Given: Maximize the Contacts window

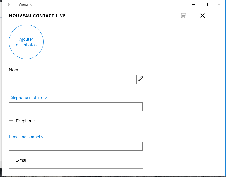Looking at the screenshot, I should pyautogui.click(x=206, y=5).
